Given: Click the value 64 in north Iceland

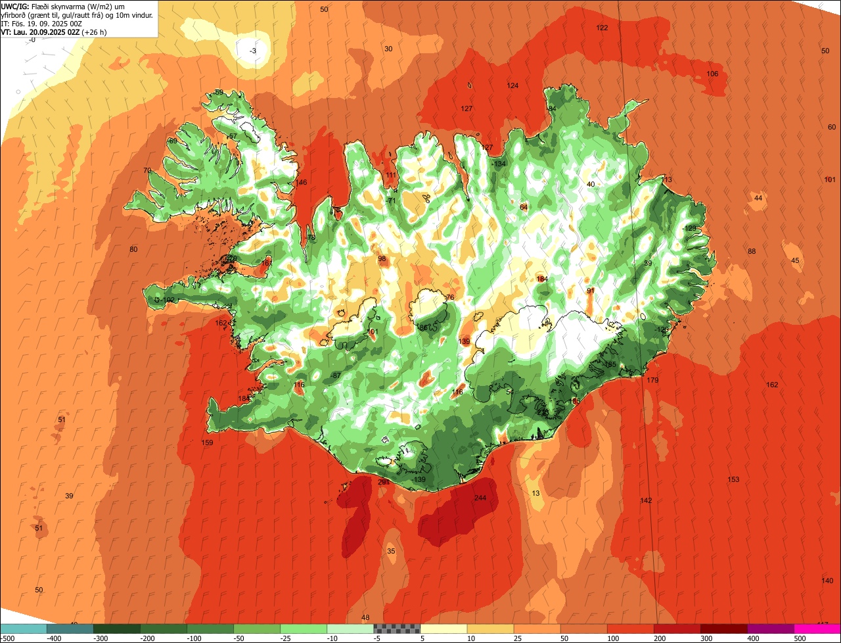Looking at the screenshot, I should pos(524,208).
